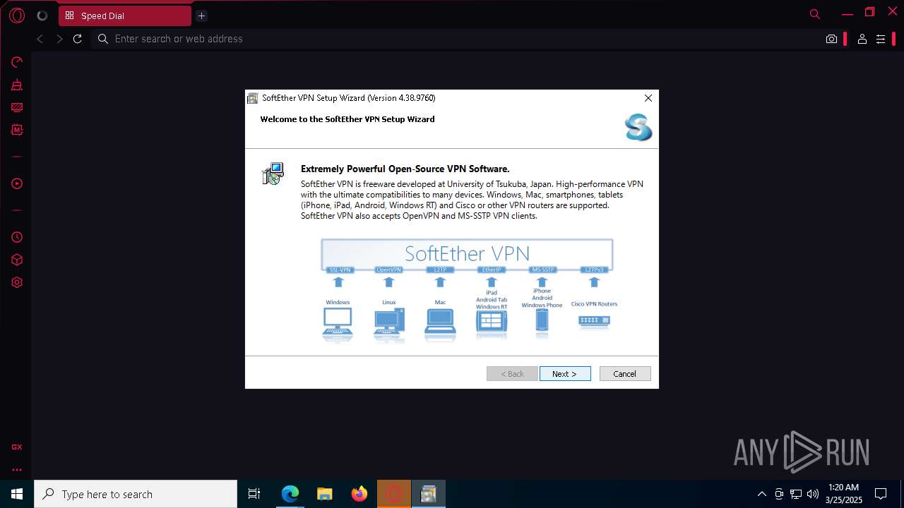Viewport: 904px width, 508px height.
Task: Open Easy Setup sliders icon
Action: point(881,39)
